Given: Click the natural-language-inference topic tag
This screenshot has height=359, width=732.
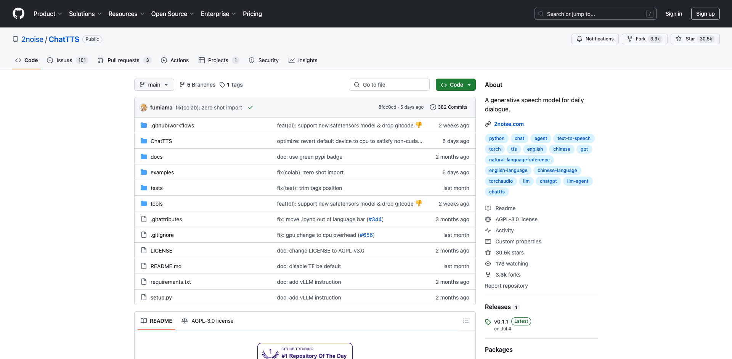Looking at the screenshot, I should 519,160.
